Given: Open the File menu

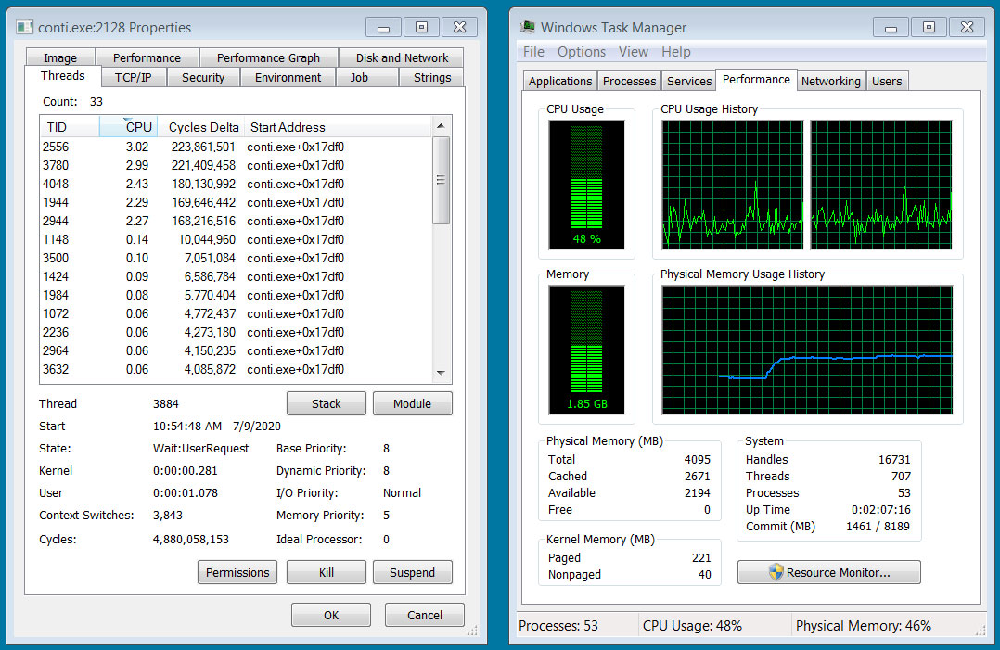Looking at the screenshot, I should point(533,52).
